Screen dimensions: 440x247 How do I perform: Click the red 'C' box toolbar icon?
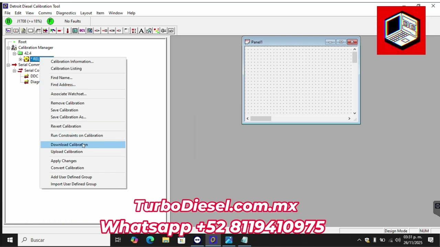coord(16,31)
